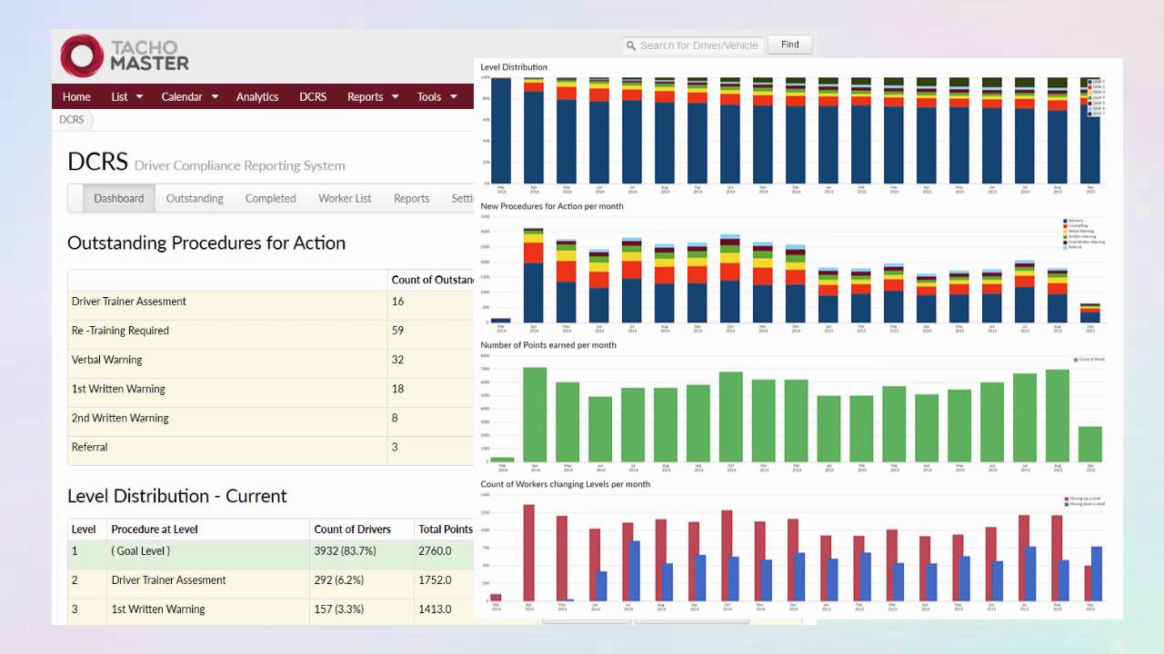Click the count 59 for Re -Training Required
Screen dimensions: 1164x654
coord(397,331)
